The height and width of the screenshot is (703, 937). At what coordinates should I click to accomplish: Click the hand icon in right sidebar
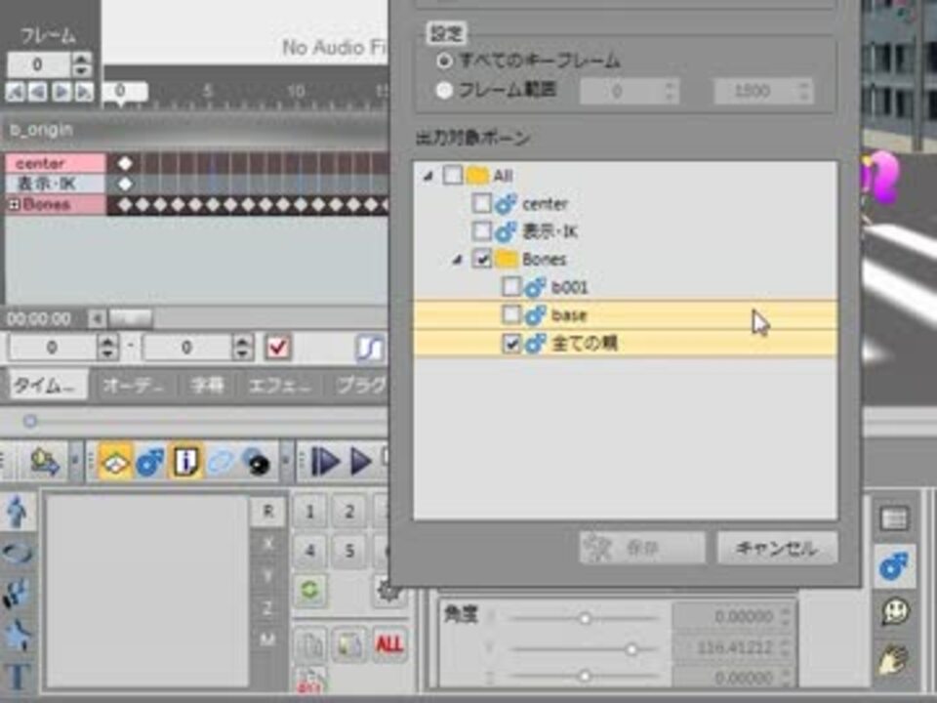[895, 659]
